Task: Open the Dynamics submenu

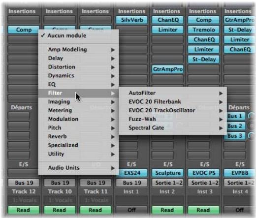Action: [x=78, y=76]
